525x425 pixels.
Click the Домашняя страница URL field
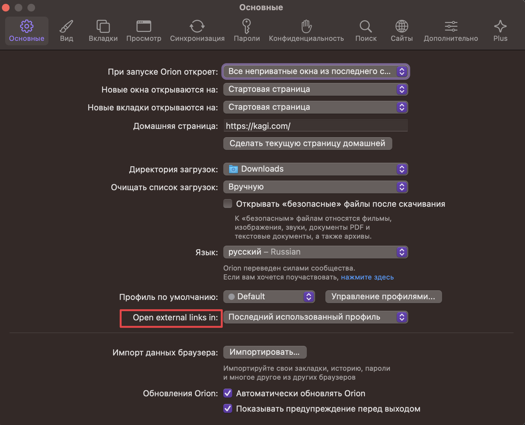pyautogui.click(x=315, y=126)
